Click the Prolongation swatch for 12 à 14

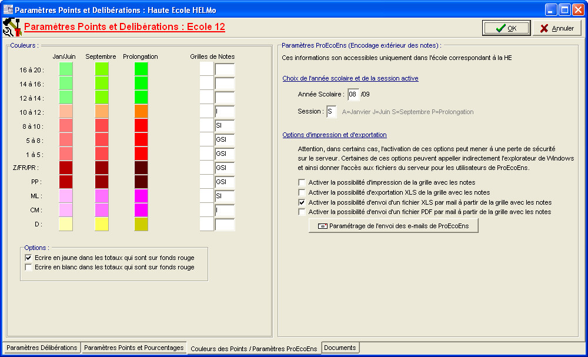point(141,98)
